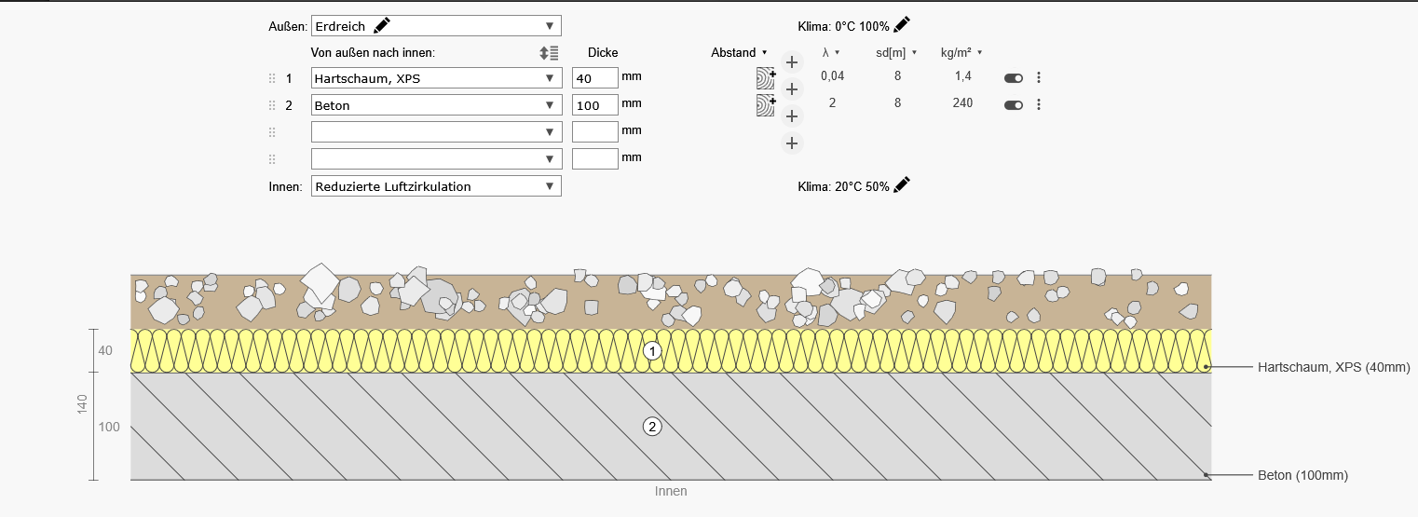Screen dimensions: 1418x517
Task: Click the λ value 2 of Beton
Action: [x=832, y=103]
